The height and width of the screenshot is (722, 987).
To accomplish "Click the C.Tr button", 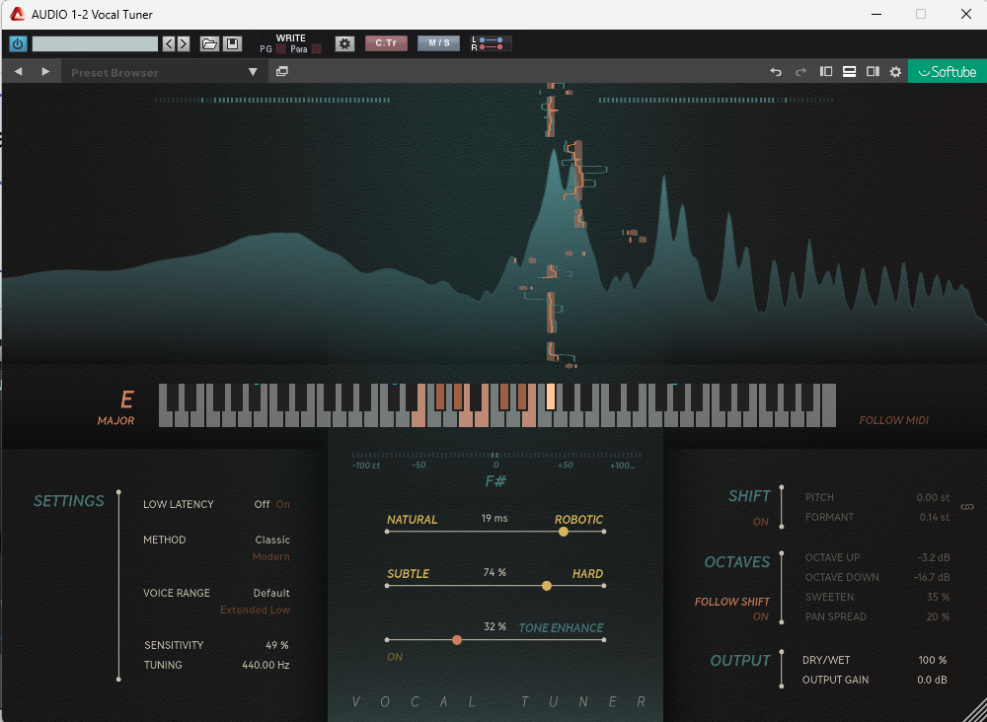I will pyautogui.click(x=386, y=43).
